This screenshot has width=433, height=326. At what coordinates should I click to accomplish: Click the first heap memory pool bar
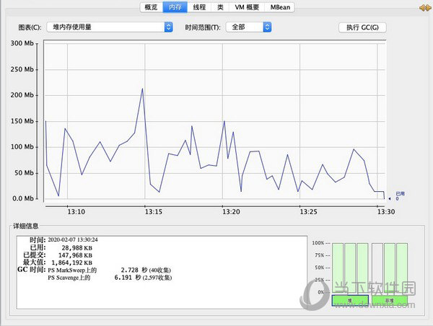[x=338, y=268]
